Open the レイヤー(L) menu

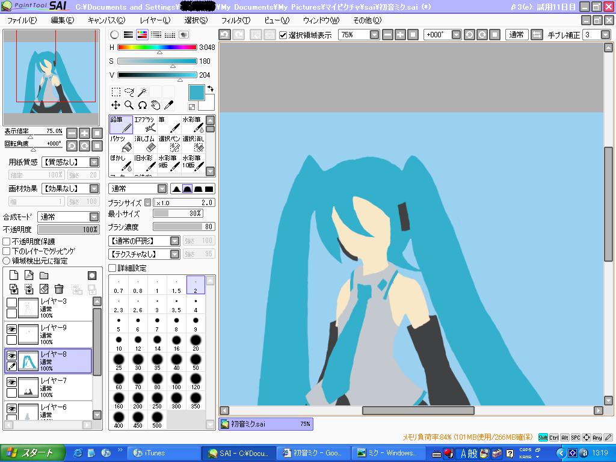pyautogui.click(x=155, y=20)
